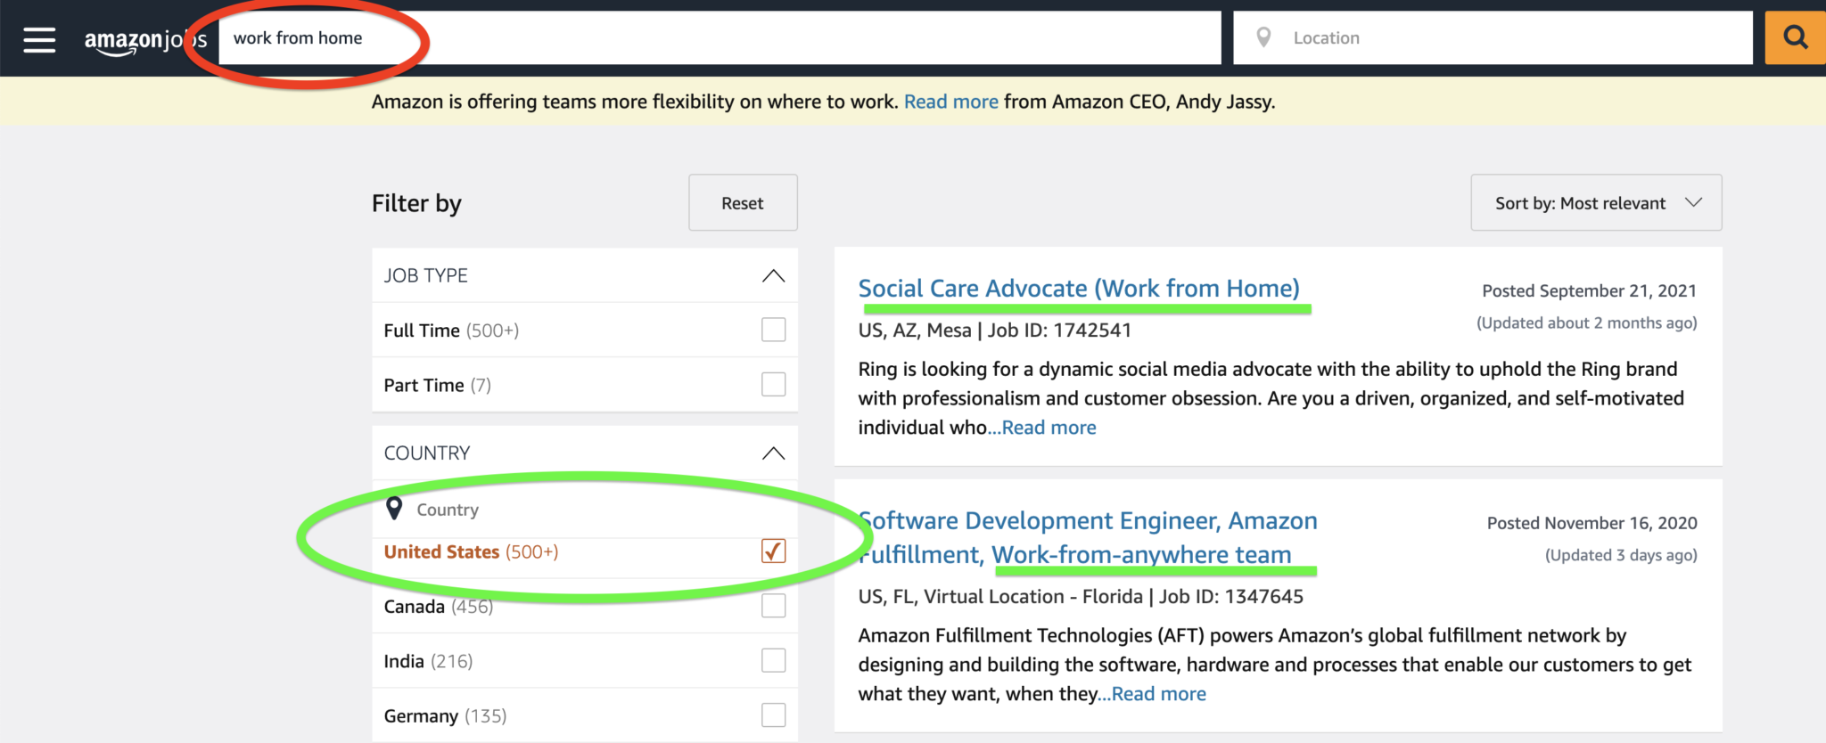Click '(Updated about 2 months ago)' text
The width and height of the screenshot is (1826, 743).
pos(1586,323)
